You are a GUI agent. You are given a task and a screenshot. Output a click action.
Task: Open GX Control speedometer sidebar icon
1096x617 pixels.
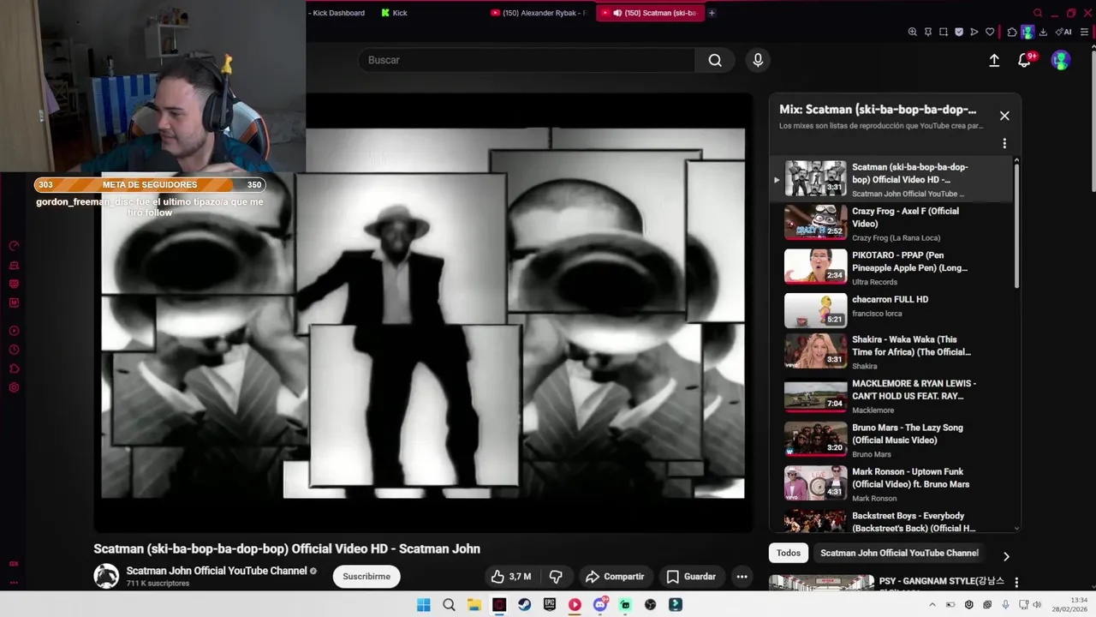[x=14, y=246]
